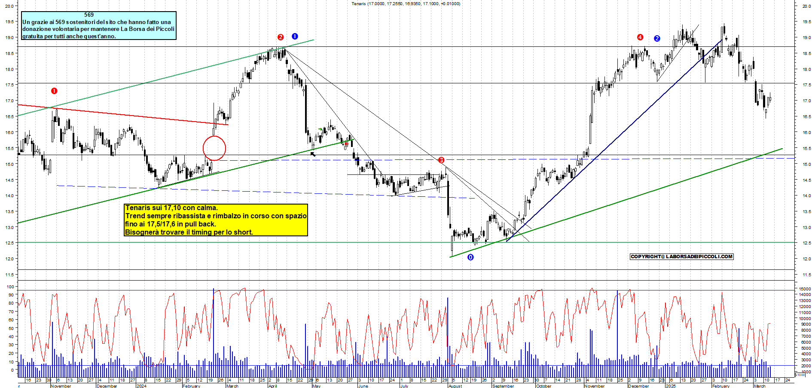Click 'Bisognerà trovare il timing per lo short.' line
The height and width of the screenshot is (388, 812).
pos(189,232)
